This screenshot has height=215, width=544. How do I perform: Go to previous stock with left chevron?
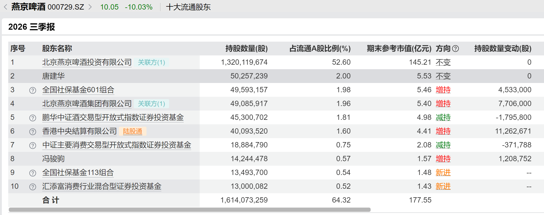click(x=5, y=7)
